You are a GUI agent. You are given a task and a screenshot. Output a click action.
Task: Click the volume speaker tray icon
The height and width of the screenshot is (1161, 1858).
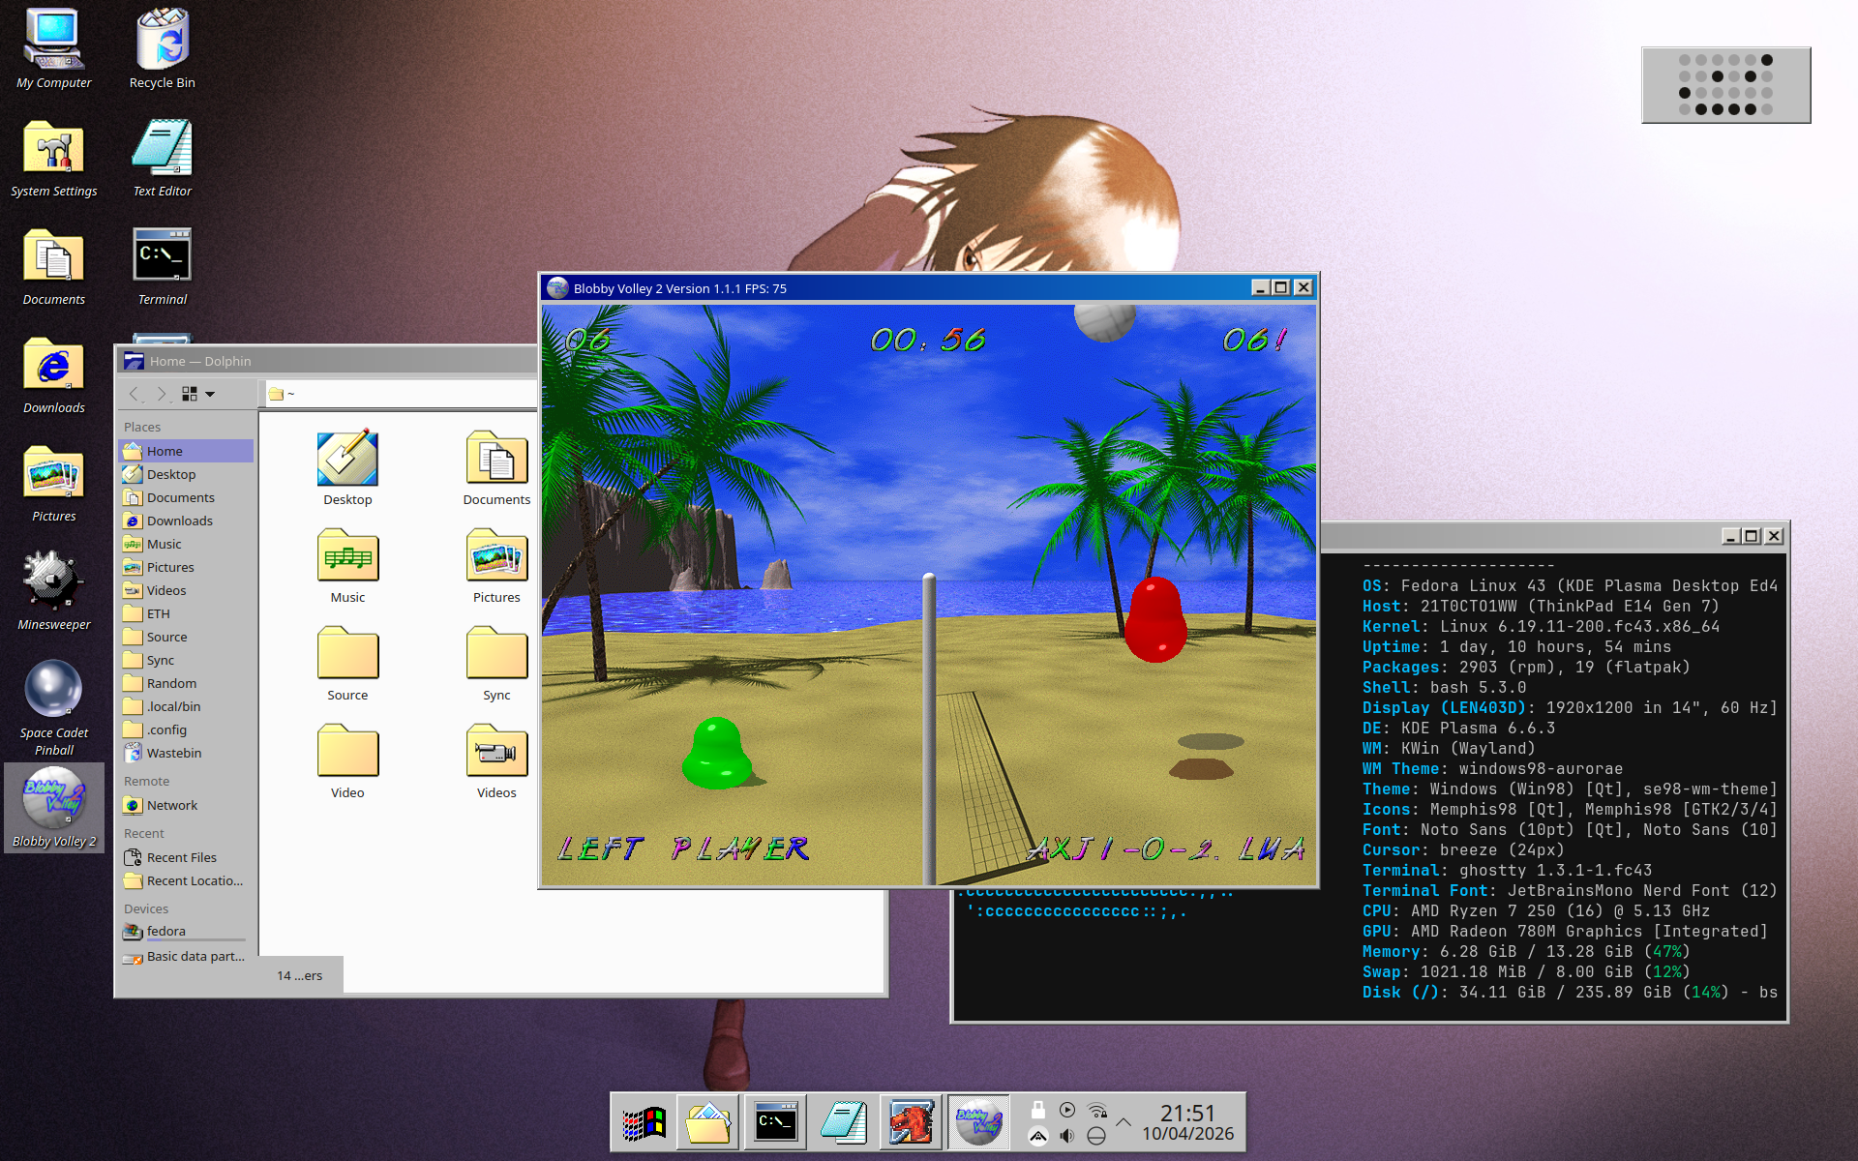(1066, 1136)
